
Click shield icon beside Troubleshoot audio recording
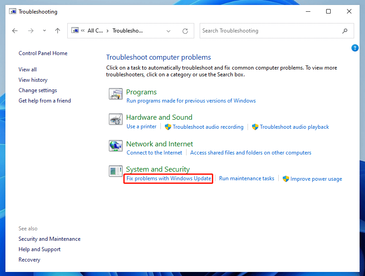click(x=168, y=127)
